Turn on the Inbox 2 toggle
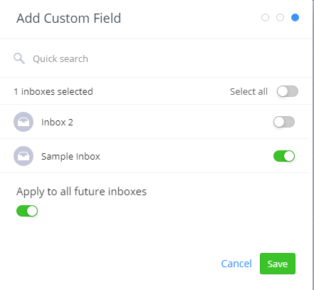 point(284,122)
